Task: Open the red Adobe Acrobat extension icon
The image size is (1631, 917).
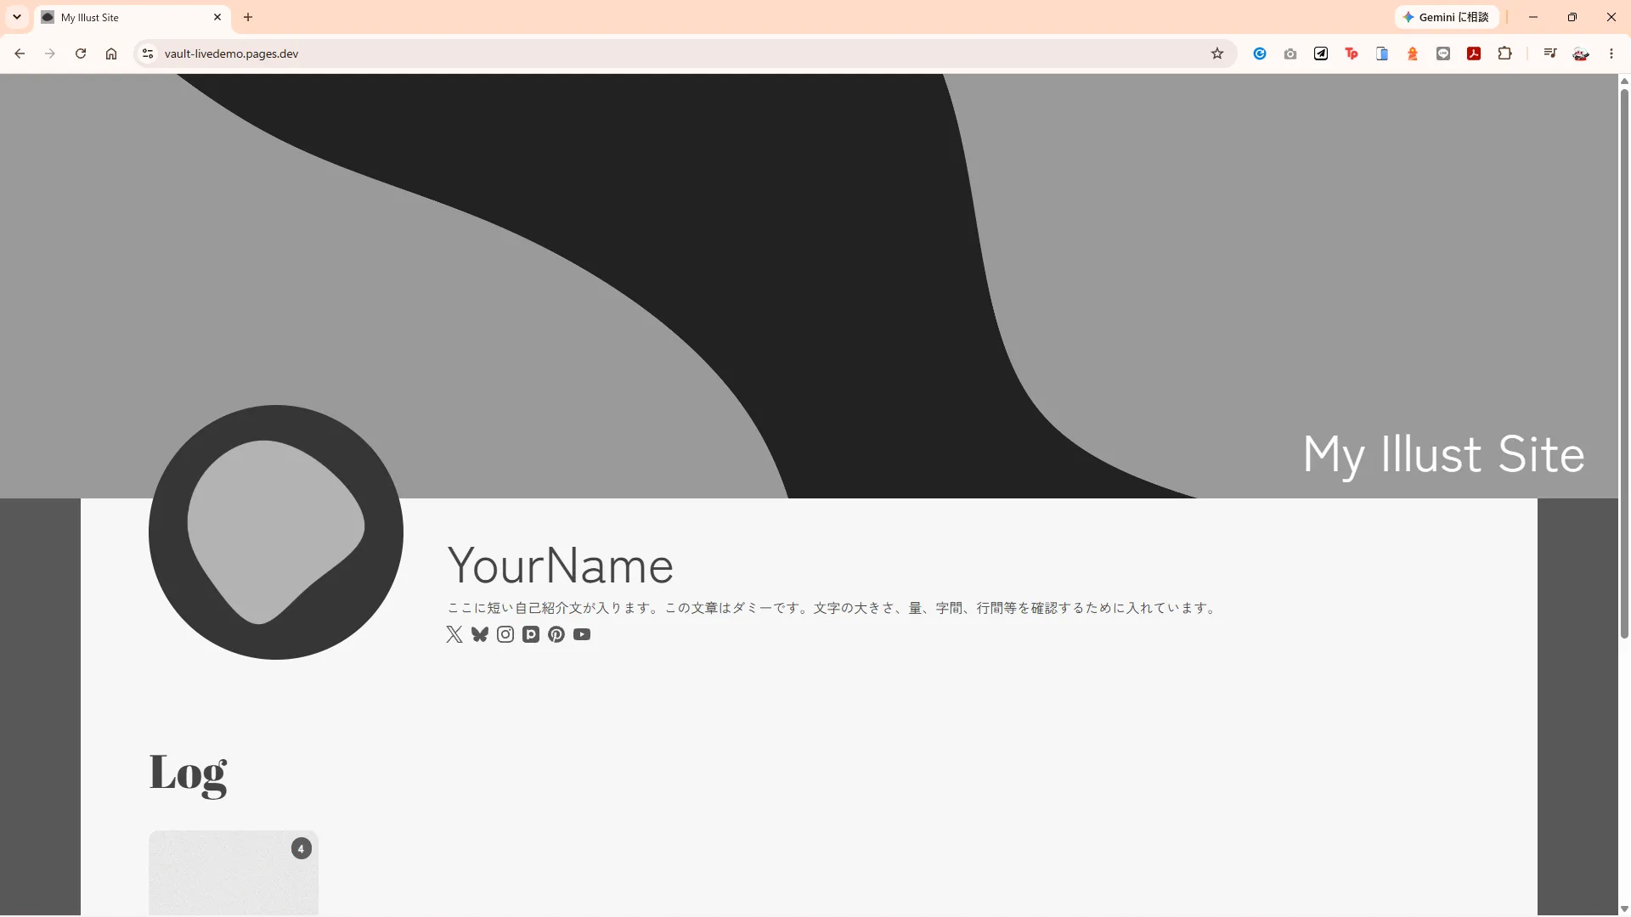Action: (1474, 53)
